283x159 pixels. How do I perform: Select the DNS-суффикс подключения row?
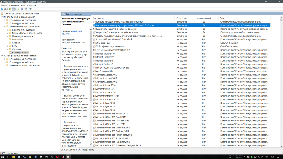181,47
